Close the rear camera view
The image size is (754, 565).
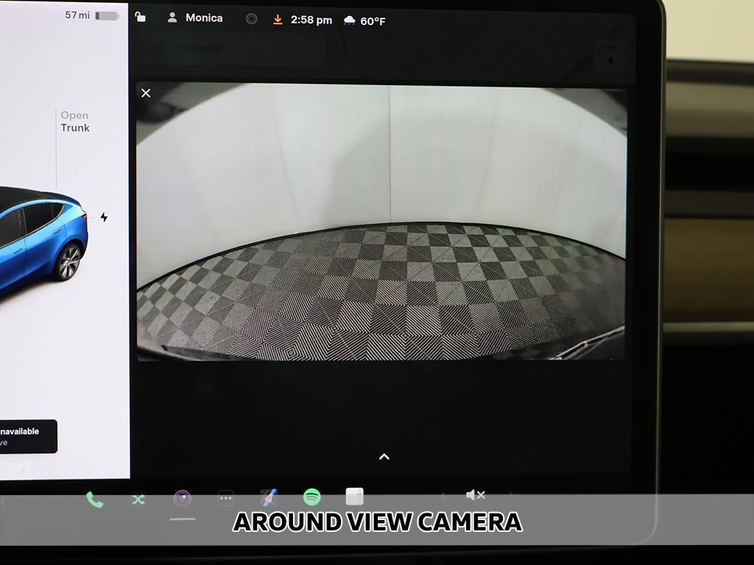(146, 93)
